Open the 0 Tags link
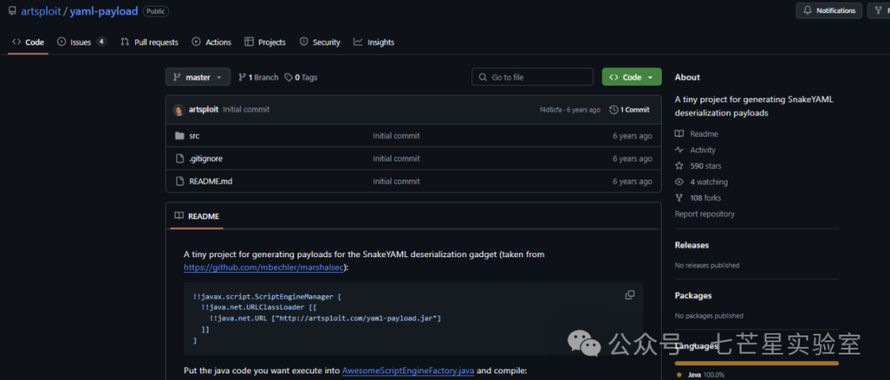The height and width of the screenshot is (380, 890). (x=301, y=77)
